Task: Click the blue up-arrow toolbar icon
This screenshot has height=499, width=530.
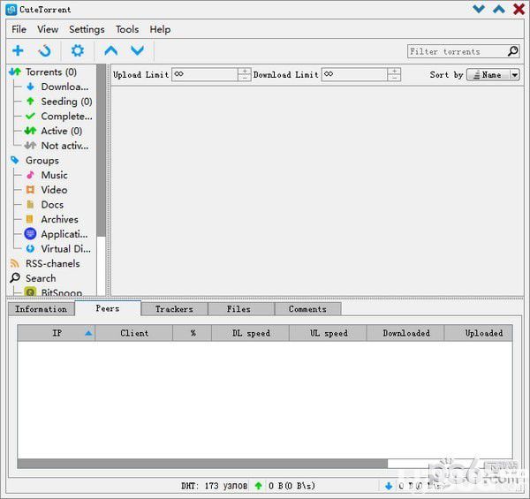Action: [x=111, y=50]
